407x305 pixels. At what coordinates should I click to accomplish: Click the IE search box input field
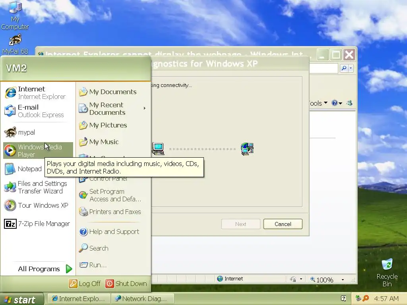point(324,68)
